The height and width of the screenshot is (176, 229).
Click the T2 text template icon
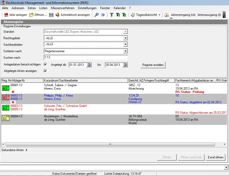coord(124,15)
